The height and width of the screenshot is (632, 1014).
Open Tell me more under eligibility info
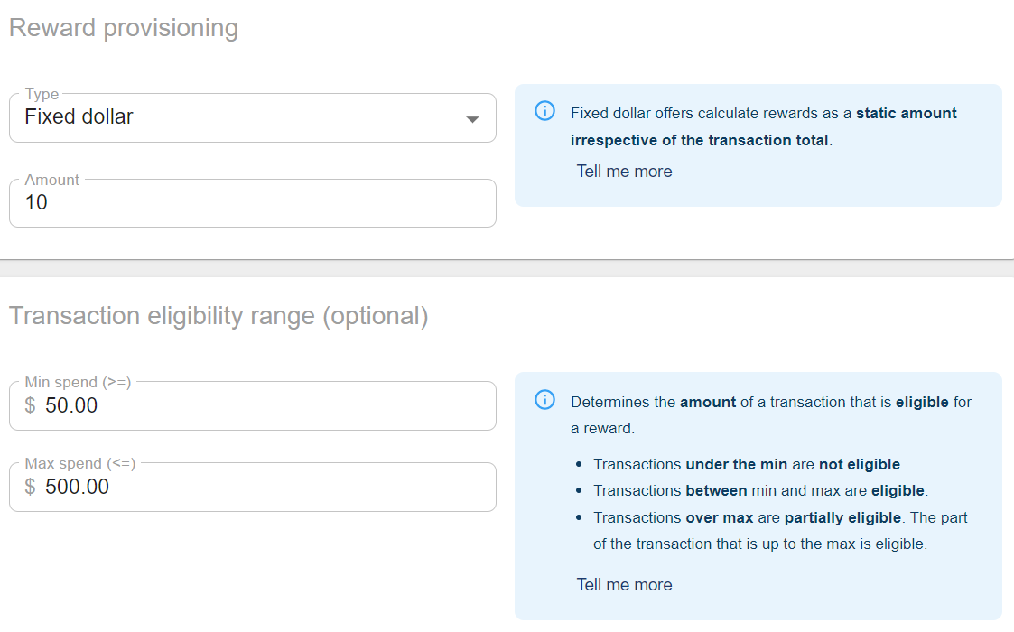624,585
